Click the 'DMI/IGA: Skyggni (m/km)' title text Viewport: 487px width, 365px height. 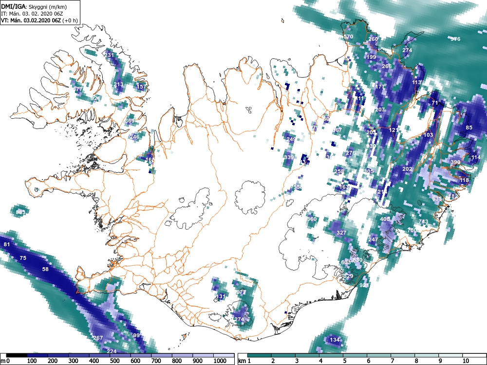[x=34, y=6]
